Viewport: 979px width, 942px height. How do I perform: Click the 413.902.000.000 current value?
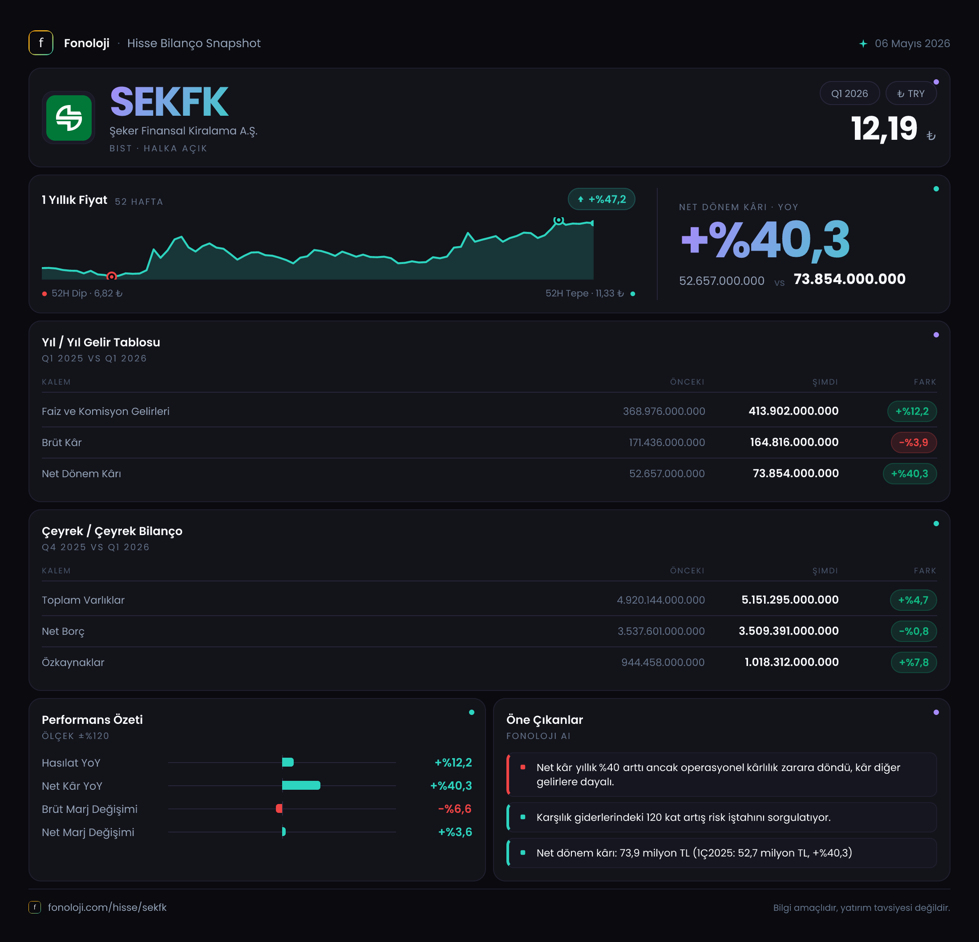(x=793, y=411)
